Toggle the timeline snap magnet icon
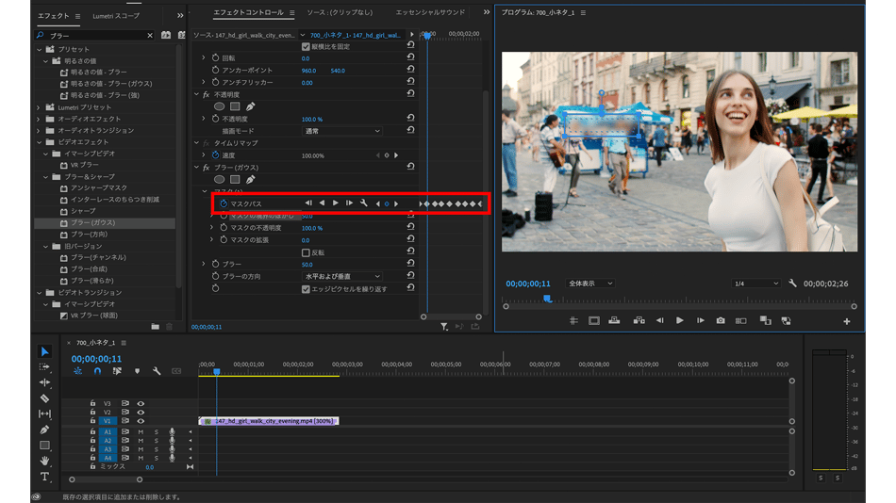This screenshot has height=503, width=896. pyautogui.click(x=97, y=371)
